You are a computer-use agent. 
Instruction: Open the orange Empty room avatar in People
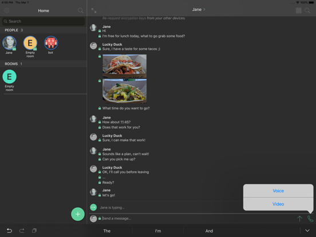click(x=30, y=43)
